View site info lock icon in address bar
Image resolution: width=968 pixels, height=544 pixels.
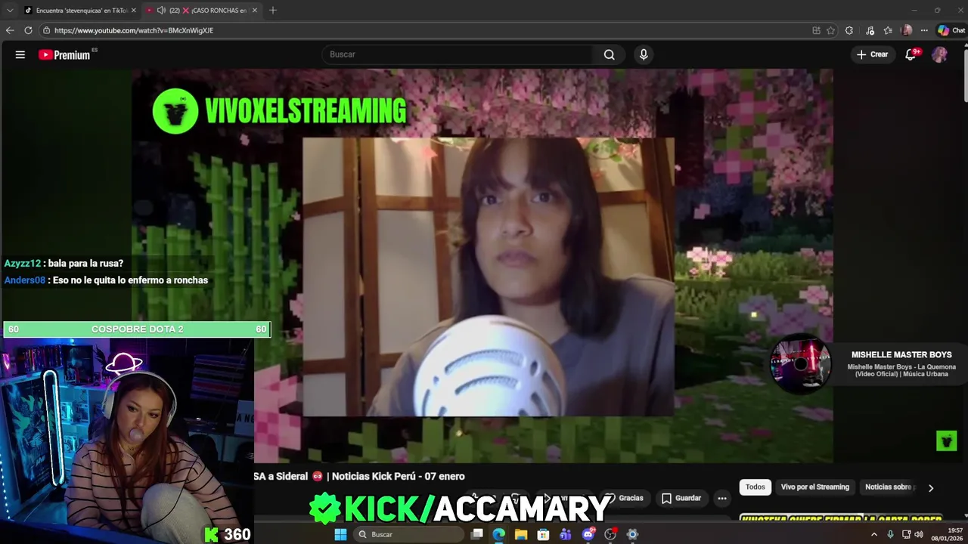click(x=47, y=30)
